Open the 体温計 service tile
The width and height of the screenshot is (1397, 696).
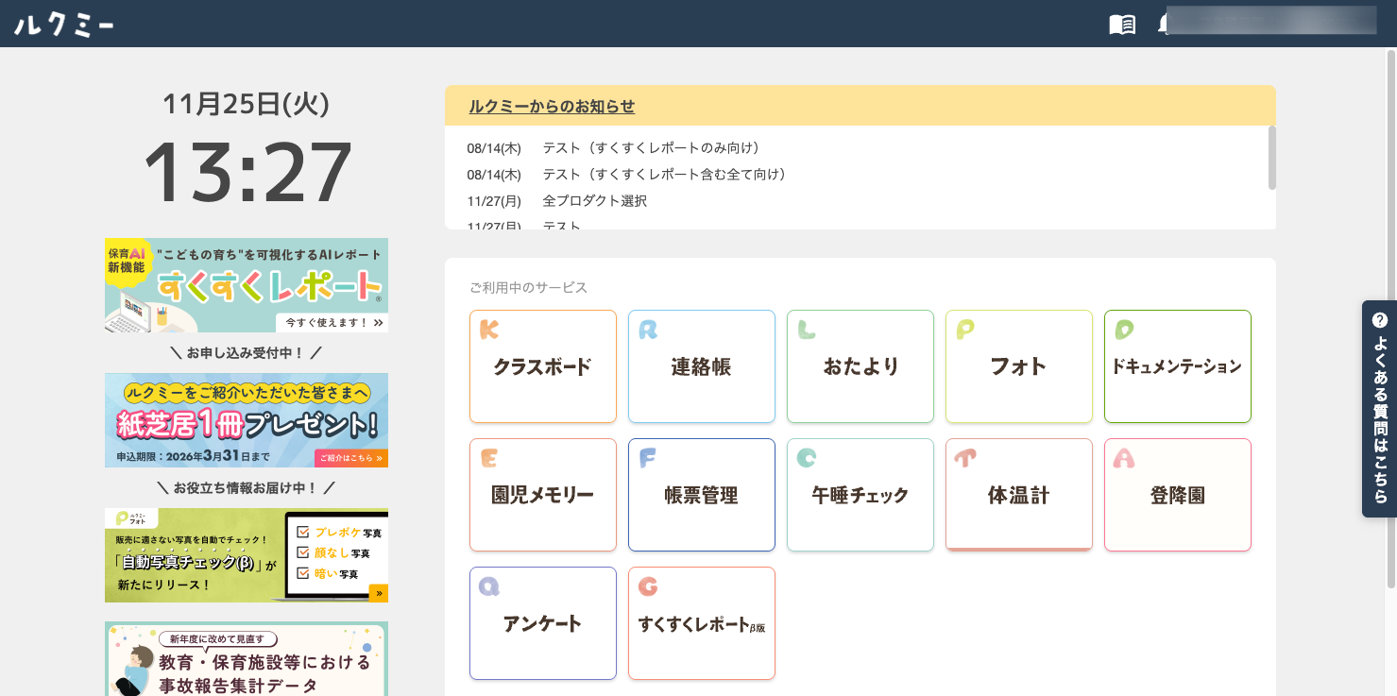pyautogui.click(x=1019, y=495)
